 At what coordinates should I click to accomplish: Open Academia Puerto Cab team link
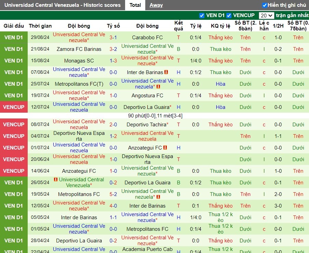pyautogui.click(x=147, y=249)
